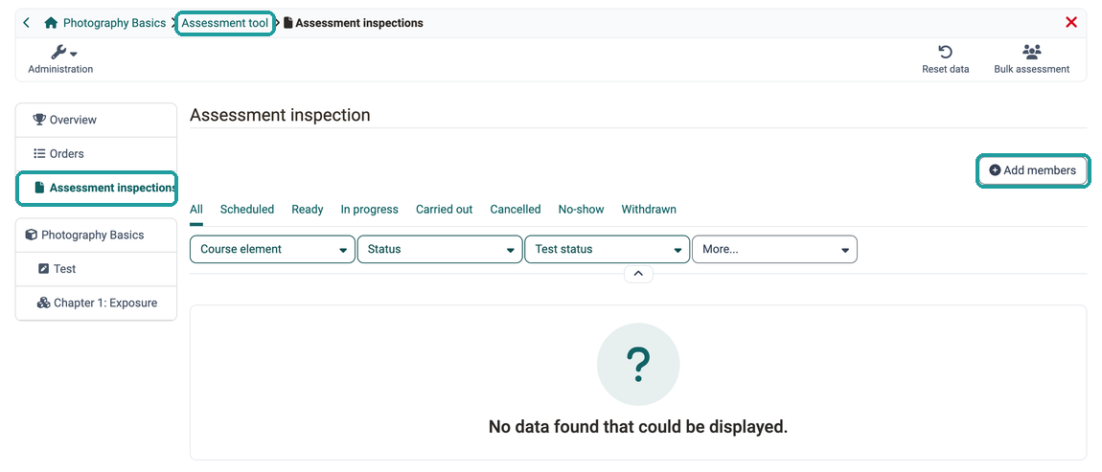Click 'No data found that could be displayed.'

pos(638,426)
